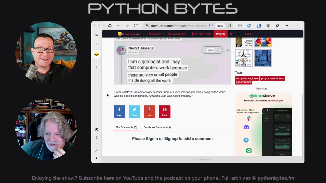Click the 80% zoom level control
The width and height of the screenshot is (326, 183).
pos(220,26)
